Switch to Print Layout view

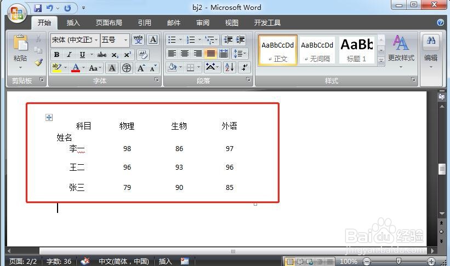pos(290,262)
